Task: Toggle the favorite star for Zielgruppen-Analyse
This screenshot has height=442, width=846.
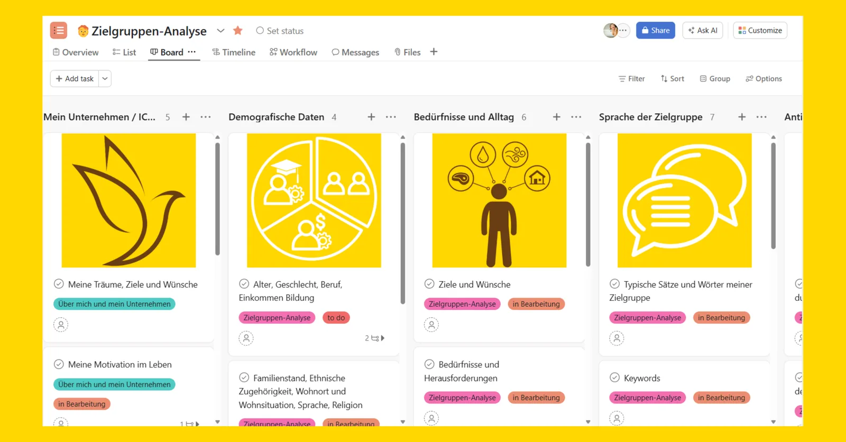Action: coord(238,31)
